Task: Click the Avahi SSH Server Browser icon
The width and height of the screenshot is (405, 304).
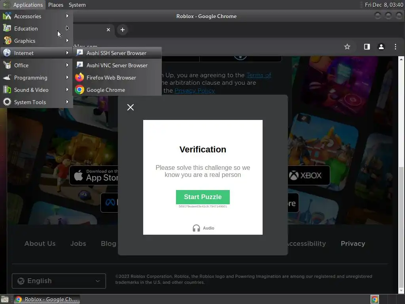Action: pos(79,53)
